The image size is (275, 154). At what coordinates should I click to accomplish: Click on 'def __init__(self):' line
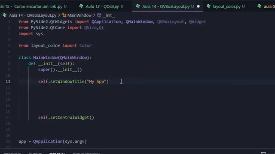pyautogui.click(x=51, y=64)
